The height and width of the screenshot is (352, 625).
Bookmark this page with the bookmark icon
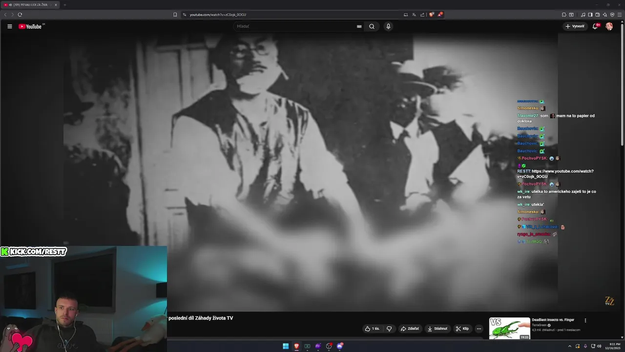(x=175, y=15)
